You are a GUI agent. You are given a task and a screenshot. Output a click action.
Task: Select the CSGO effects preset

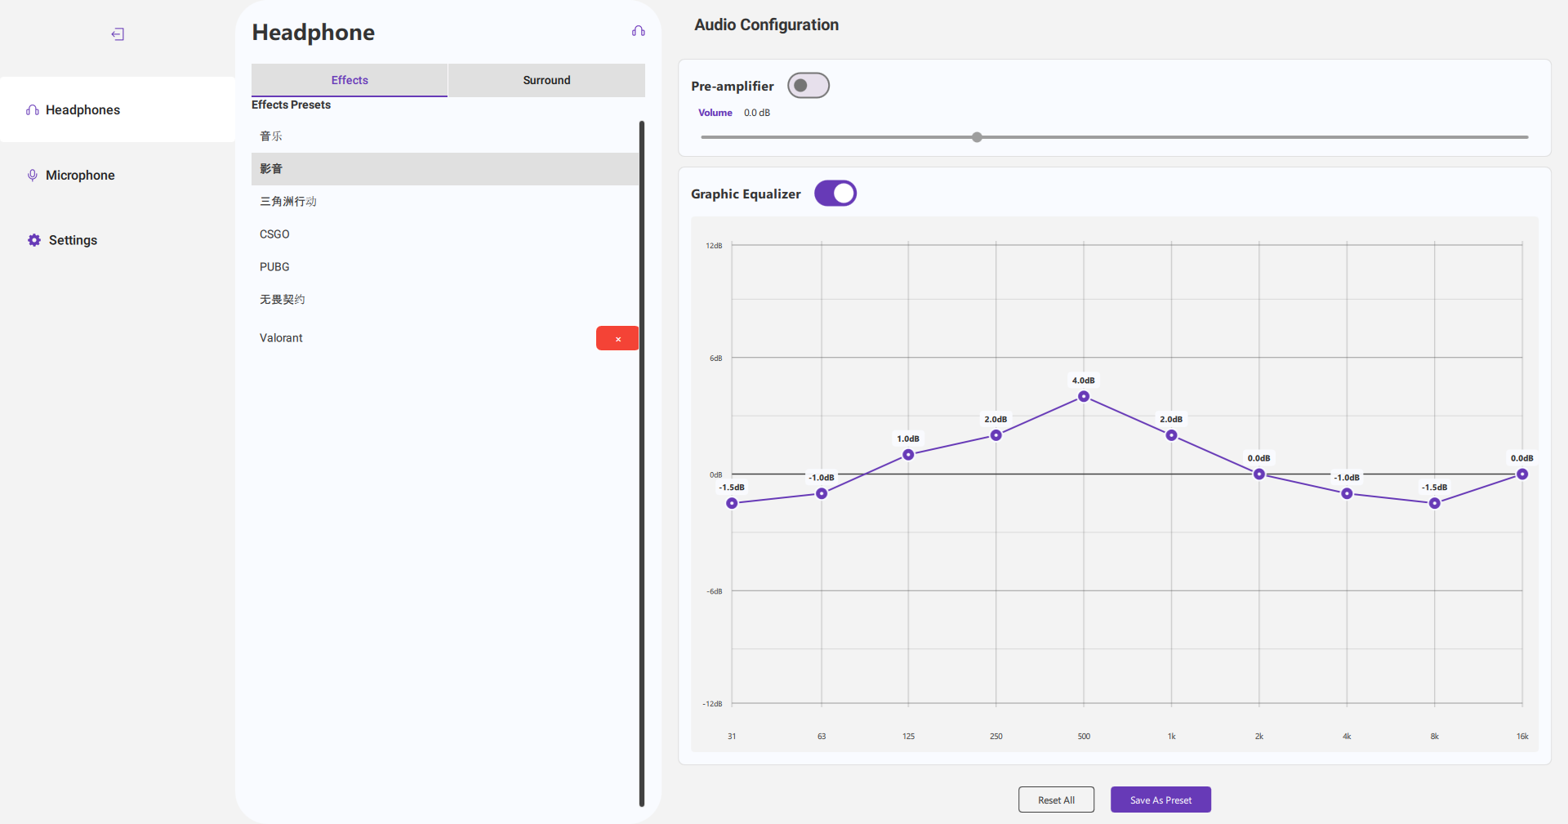[x=274, y=234]
